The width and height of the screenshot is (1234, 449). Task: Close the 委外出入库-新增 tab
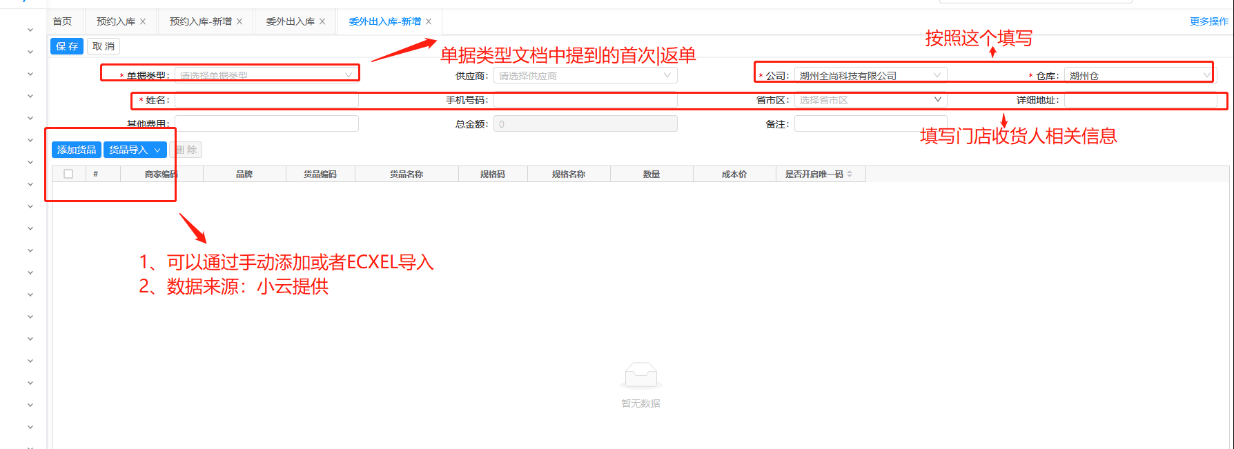pyautogui.click(x=429, y=21)
